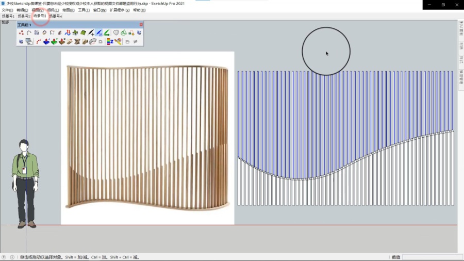Screen dimensions: 464x261
Task: Select the red dotted curve icon
Action: (x=39, y=42)
